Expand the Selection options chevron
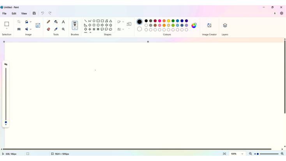Image resolution: width=286 pixels, height=161 pixels. tap(7, 29)
